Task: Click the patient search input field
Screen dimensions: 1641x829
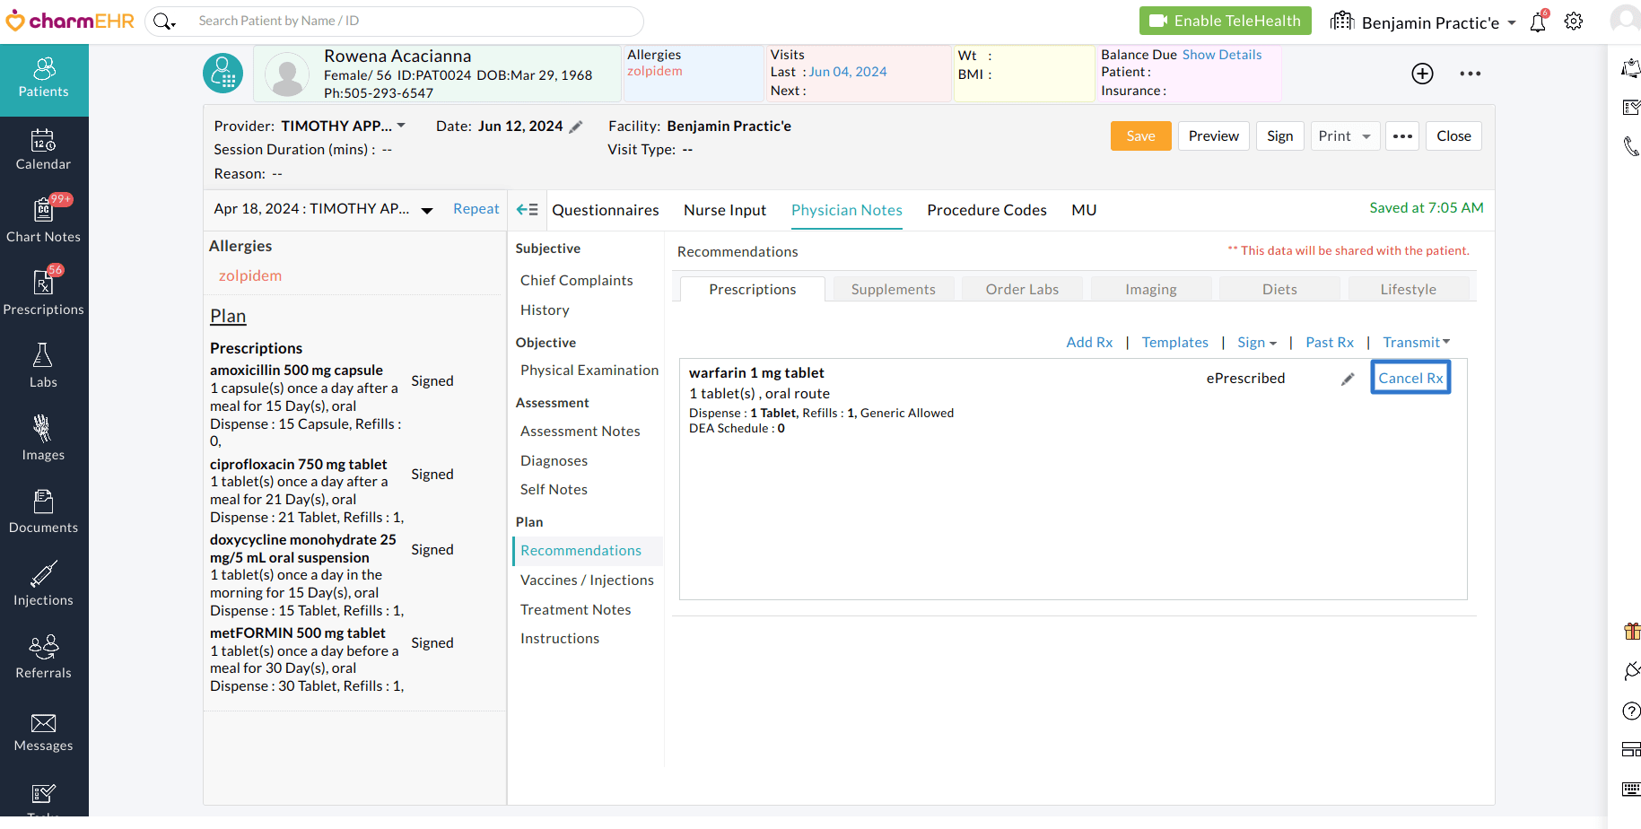Action: (413, 21)
